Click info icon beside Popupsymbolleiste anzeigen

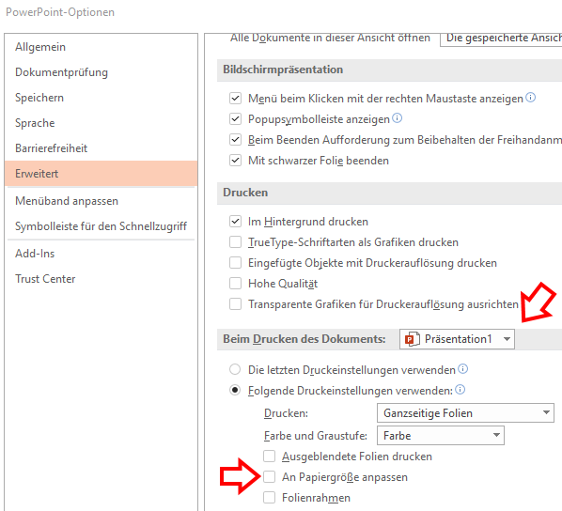click(398, 118)
